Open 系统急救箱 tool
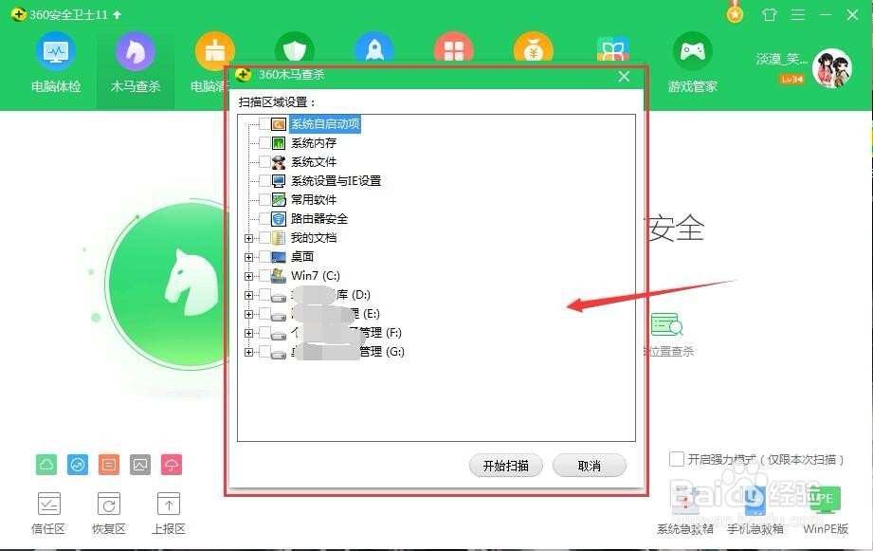 point(684,510)
